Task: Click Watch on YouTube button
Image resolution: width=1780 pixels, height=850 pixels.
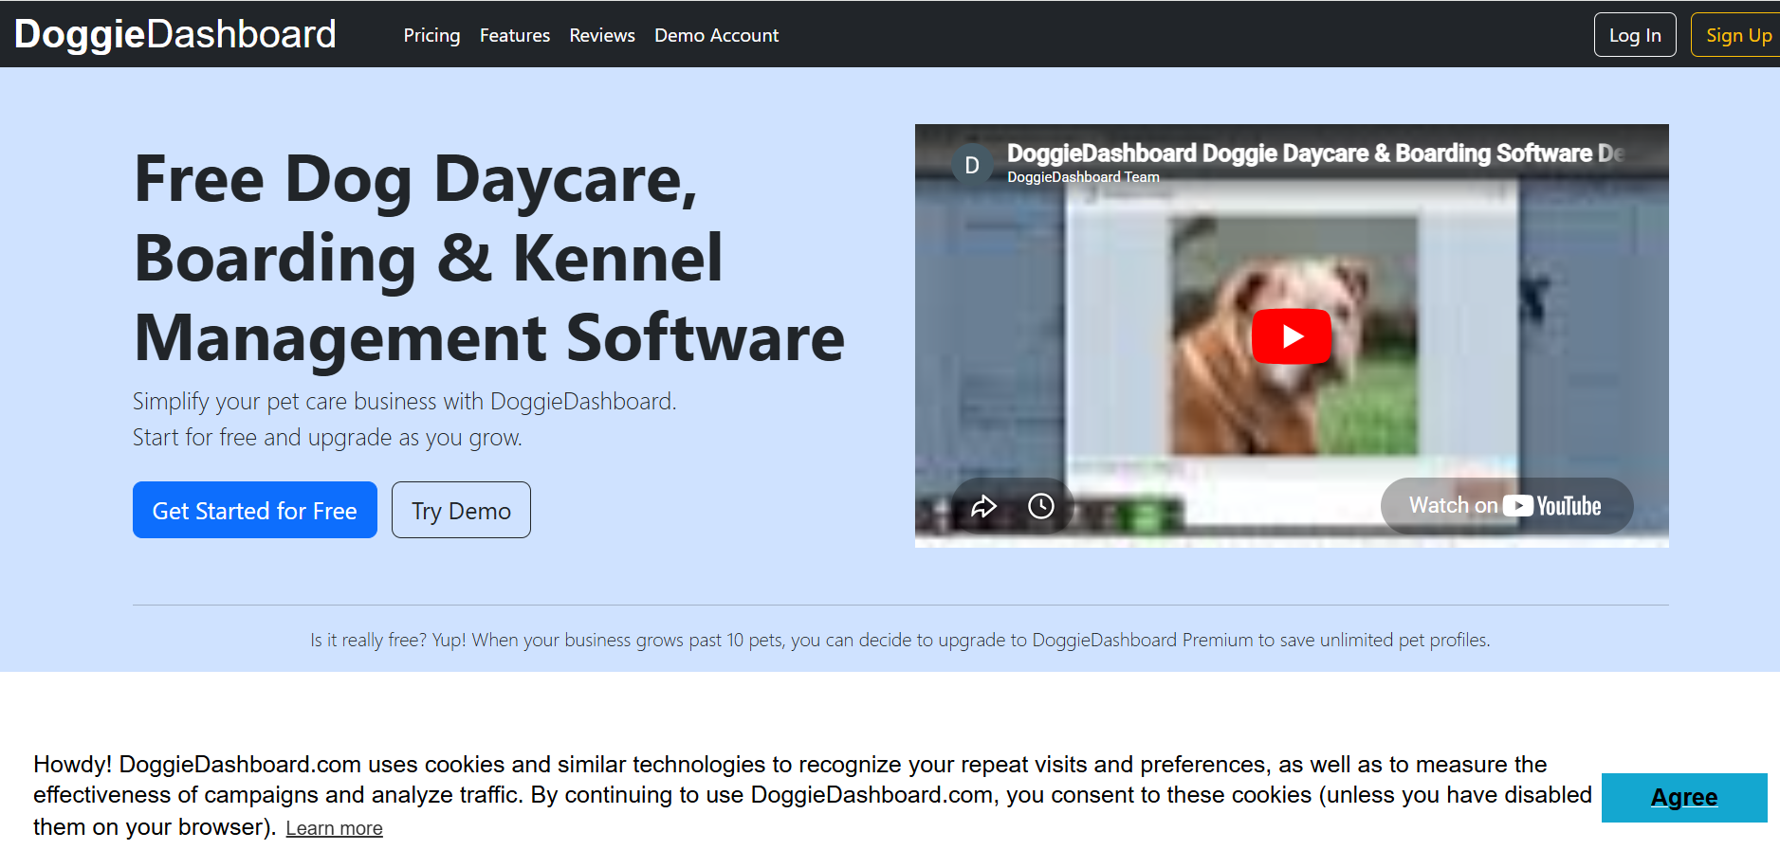Action: pos(1506,506)
